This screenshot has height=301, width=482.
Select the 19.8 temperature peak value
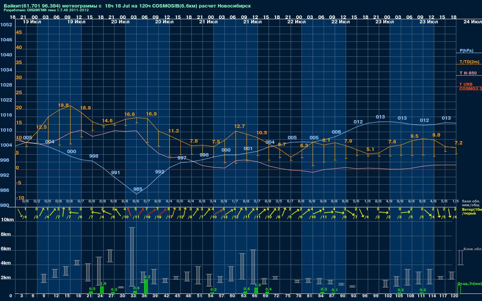[x=63, y=105]
